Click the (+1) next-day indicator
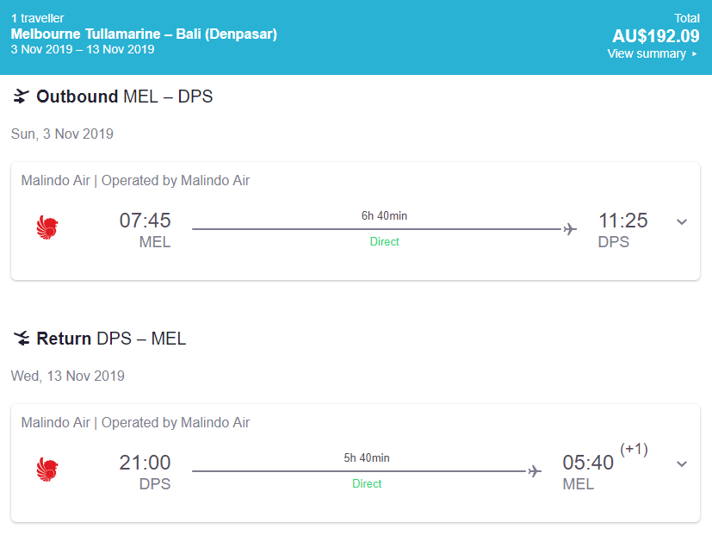Viewport: 712px width, 535px height. 634,449
